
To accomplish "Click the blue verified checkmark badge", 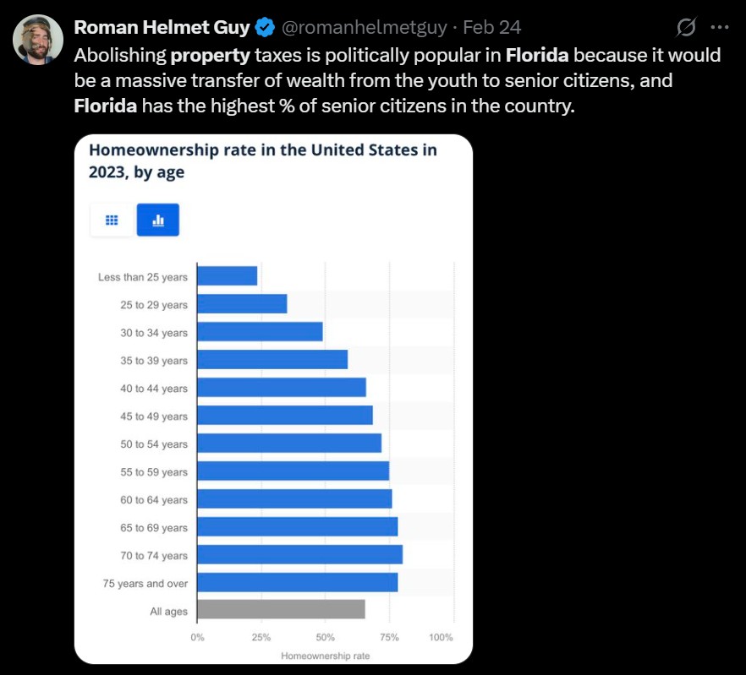I will tap(265, 28).
